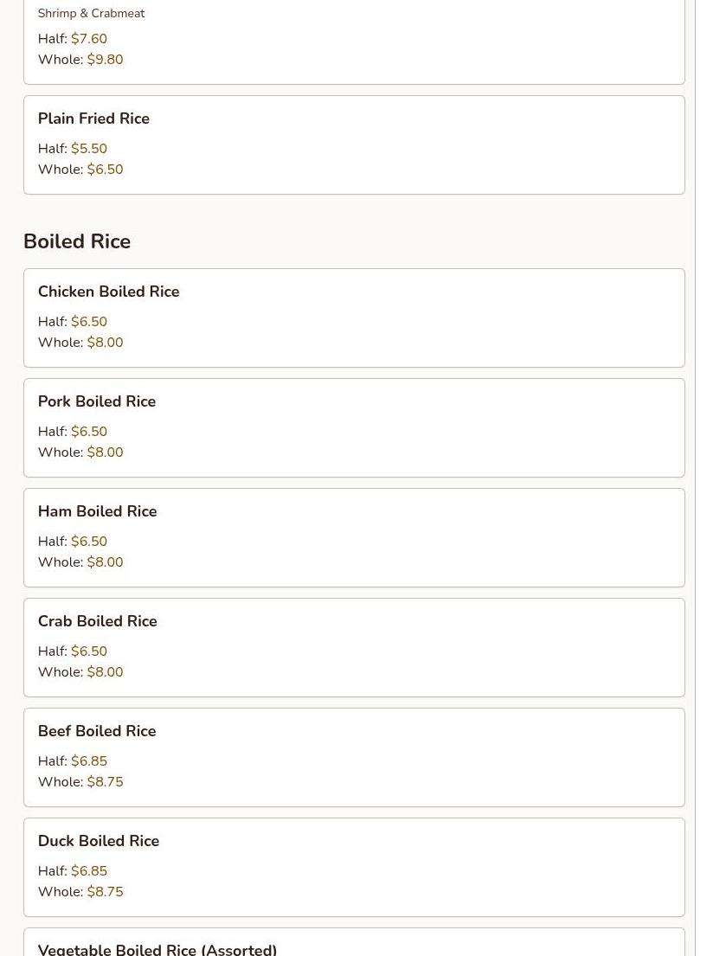The image size is (713, 956).
Task: Open the Beef Boiled Rice item
Action: coord(97,731)
